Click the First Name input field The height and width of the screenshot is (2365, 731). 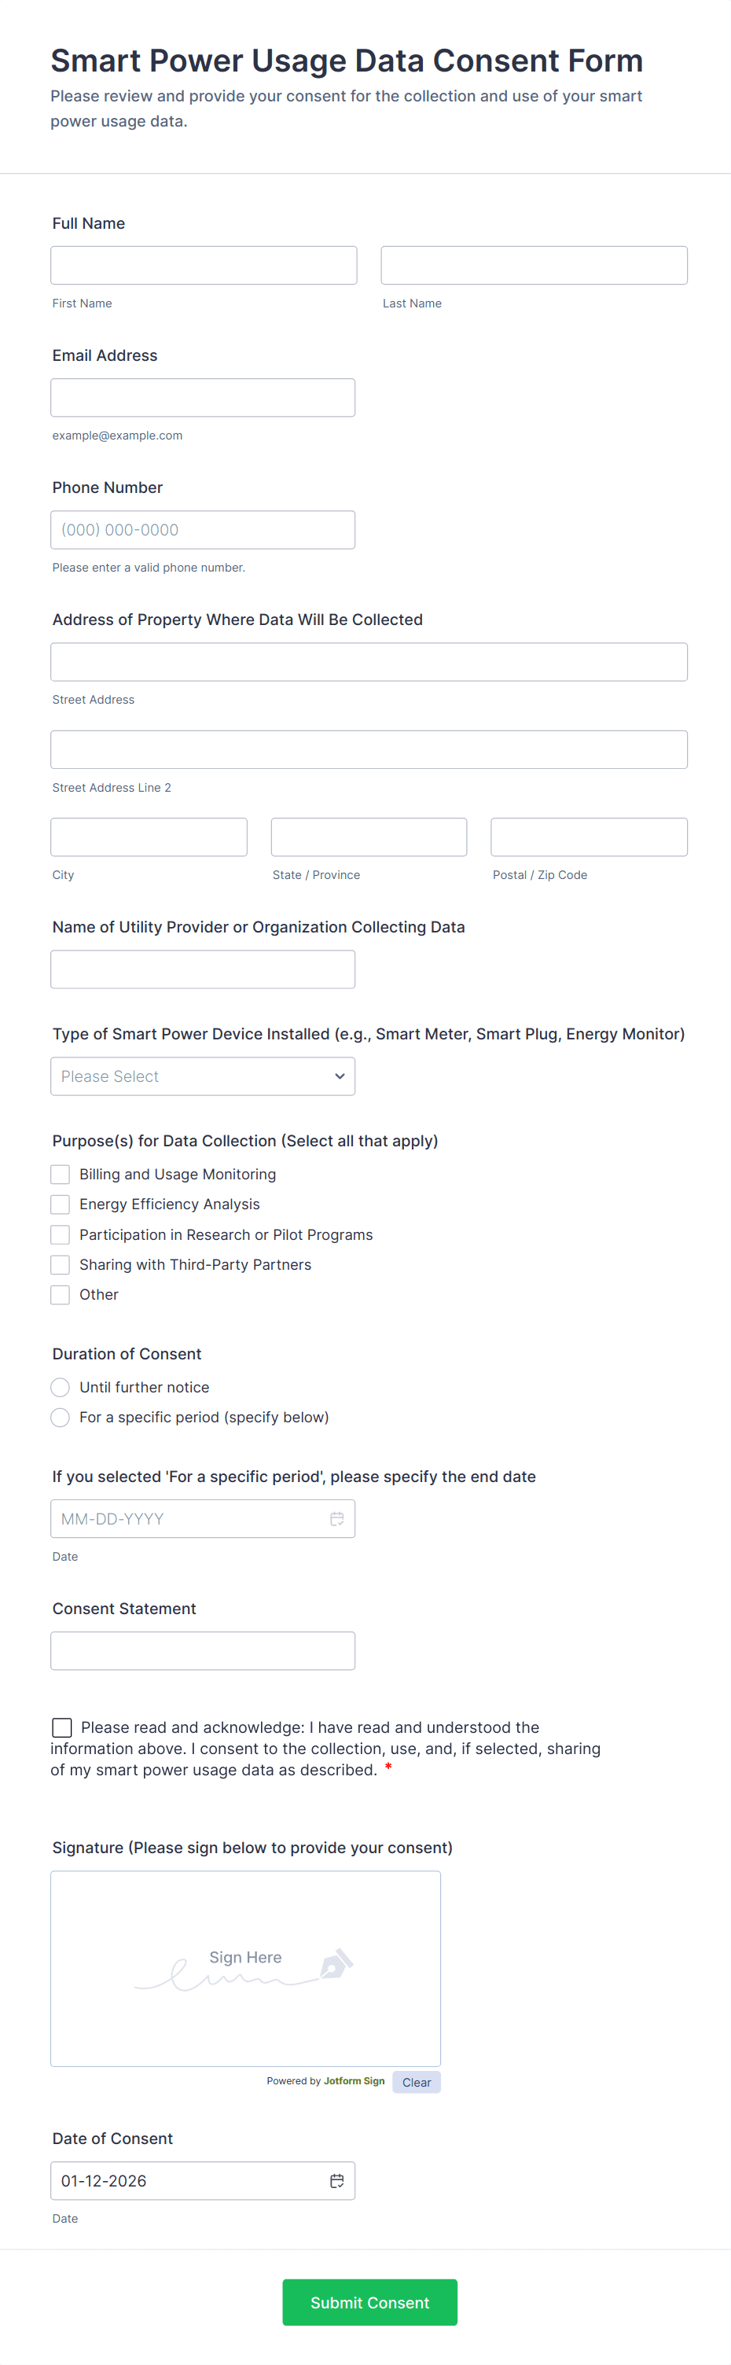point(203,264)
